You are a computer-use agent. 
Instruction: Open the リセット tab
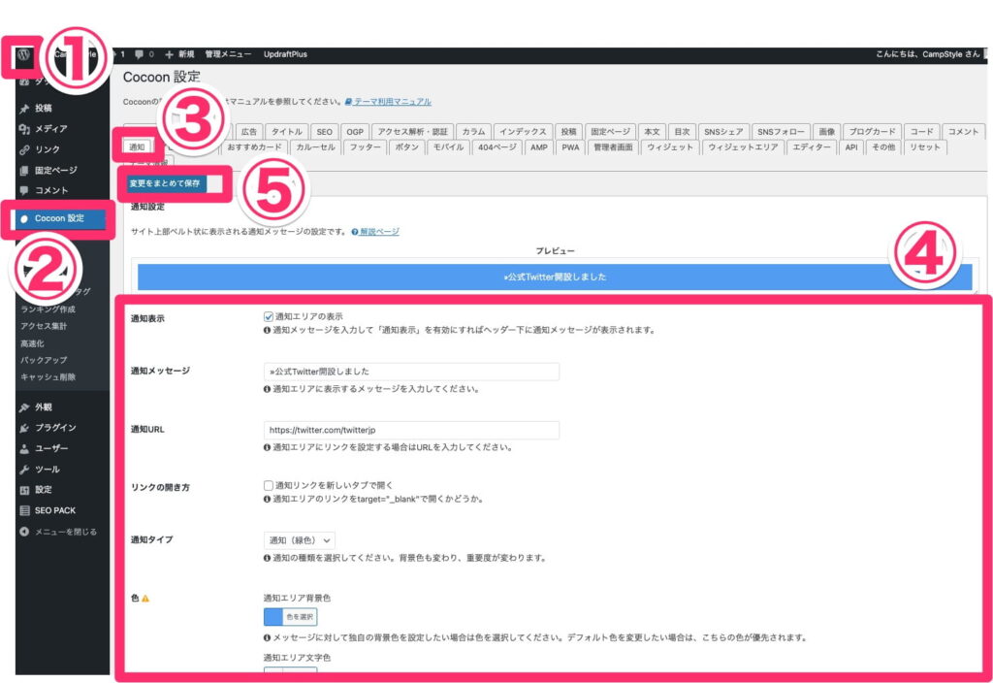925,147
